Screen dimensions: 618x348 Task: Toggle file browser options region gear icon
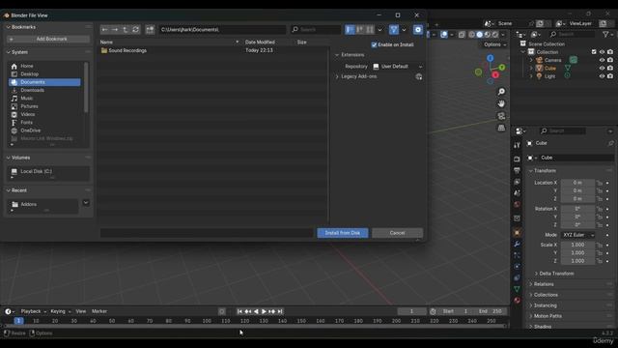coord(418,30)
